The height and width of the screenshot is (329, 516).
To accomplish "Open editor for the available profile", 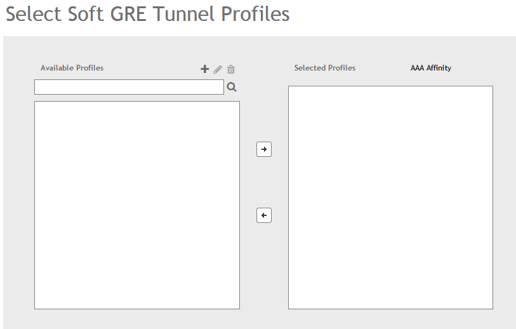I will [x=218, y=69].
